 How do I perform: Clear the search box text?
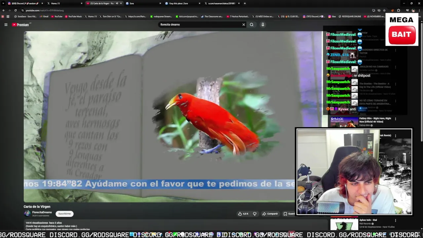coord(244,24)
